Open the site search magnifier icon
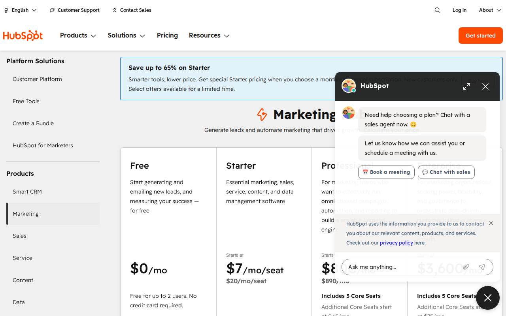This screenshot has width=506, height=316. [x=437, y=10]
